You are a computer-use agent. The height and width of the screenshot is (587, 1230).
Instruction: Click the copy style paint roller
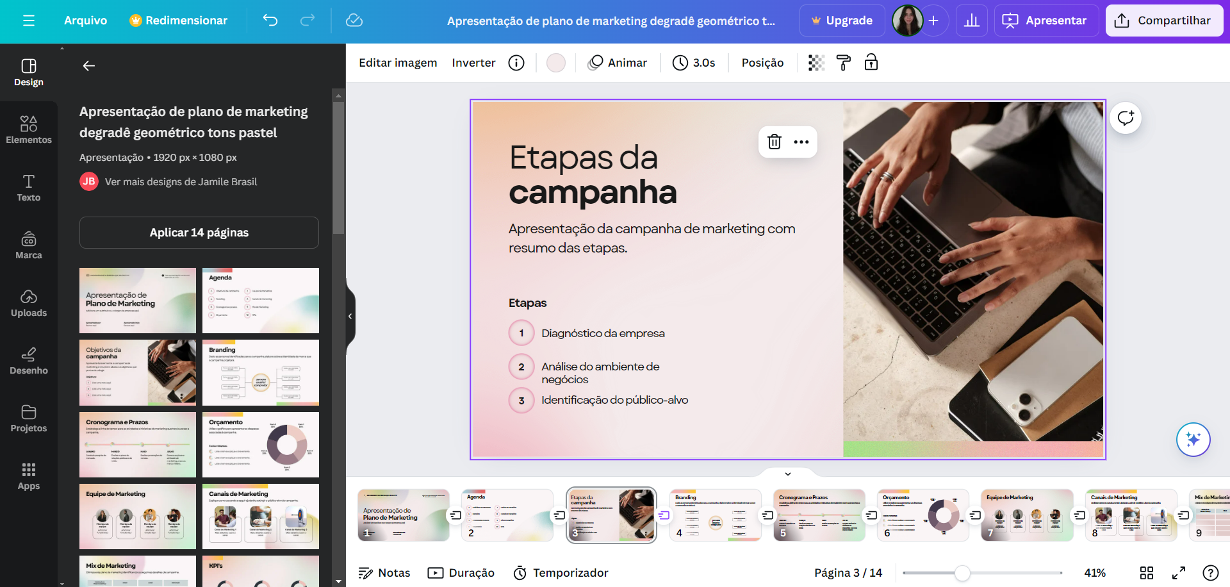click(x=844, y=63)
